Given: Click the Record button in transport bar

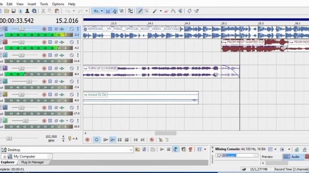Looking at the screenshot, I should [87, 140].
